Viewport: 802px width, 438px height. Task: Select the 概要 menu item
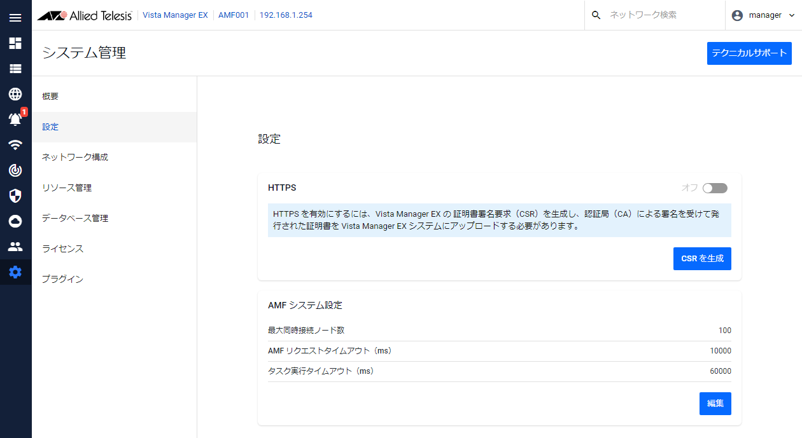pos(50,97)
